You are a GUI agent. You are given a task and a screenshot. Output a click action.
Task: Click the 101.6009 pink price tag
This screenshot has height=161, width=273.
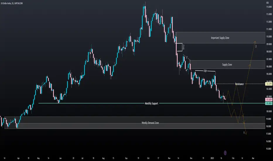click(269, 100)
